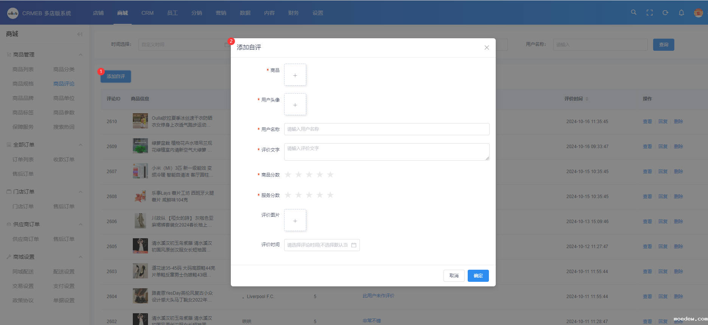Switch to the CRM top menu
The width and height of the screenshot is (708, 325).
(x=147, y=13)
